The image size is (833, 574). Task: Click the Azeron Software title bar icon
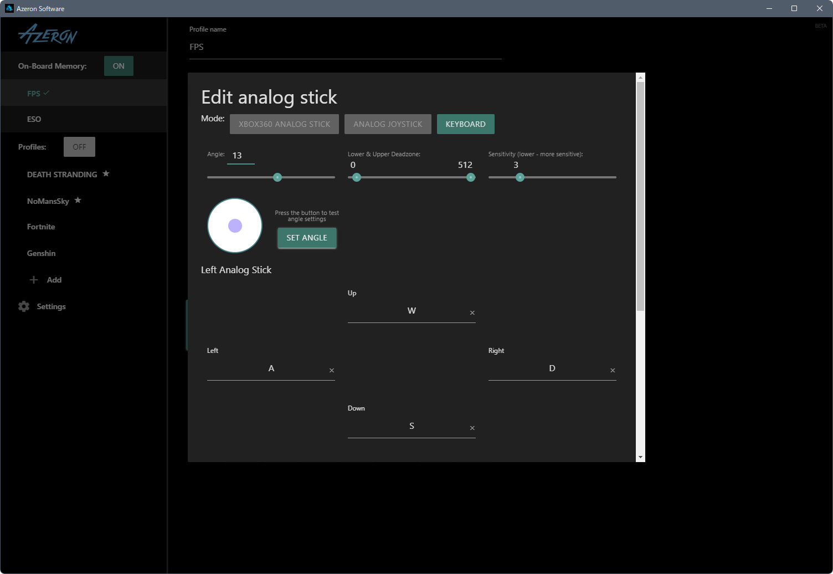pos(9,8)
